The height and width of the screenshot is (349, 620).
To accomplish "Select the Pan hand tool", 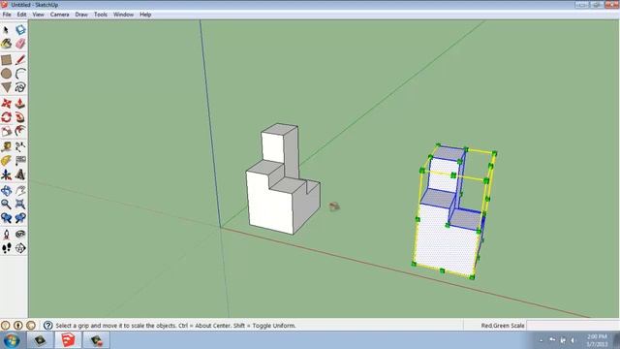I will 20,191.
